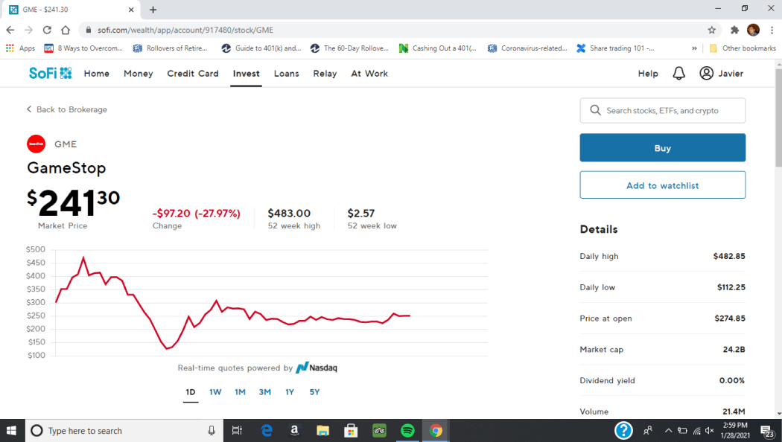The width and height of the screenshot is (782, 442).
Task: Go to Credit Card section
Action: click(x=193, y=74)
